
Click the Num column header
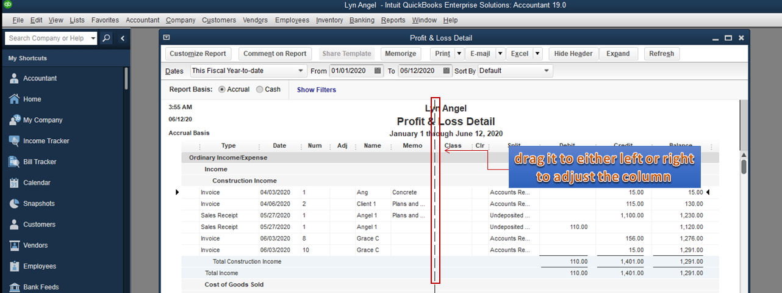315,146
